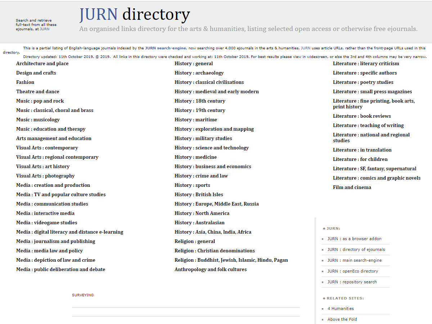The image size is (432, 324).
Task: Click the square bullet beside 4 Humanities
Action: pyautogui.click(x=323, y=309)
